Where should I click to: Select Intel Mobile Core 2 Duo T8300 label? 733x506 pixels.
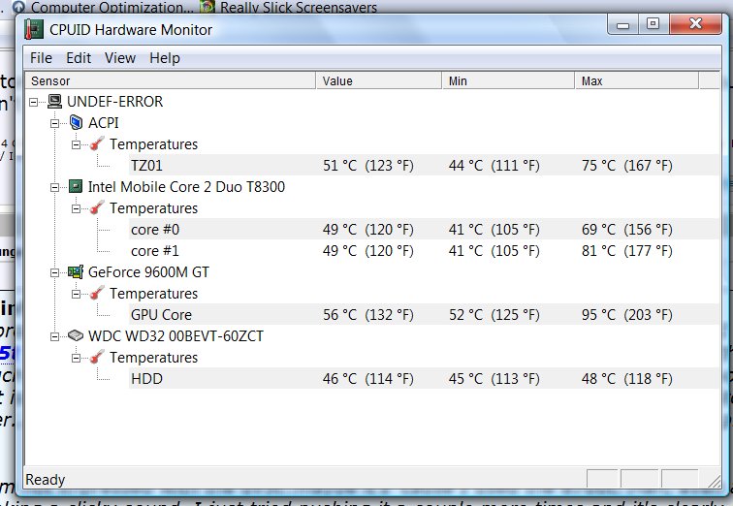tap(186, 187)
